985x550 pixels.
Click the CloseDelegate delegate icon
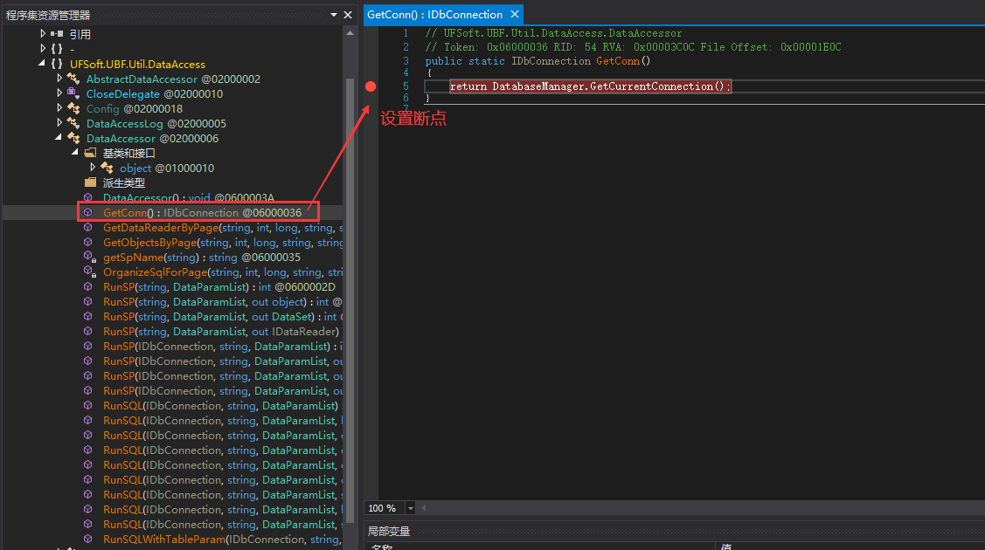coord(73,94)
